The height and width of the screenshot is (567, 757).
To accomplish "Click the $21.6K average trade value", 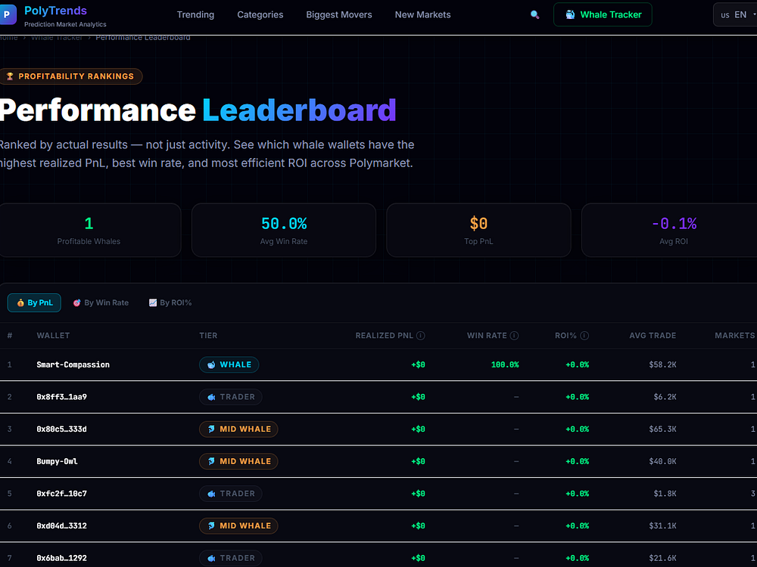I will pyautogui.click(x=662, y=559).
